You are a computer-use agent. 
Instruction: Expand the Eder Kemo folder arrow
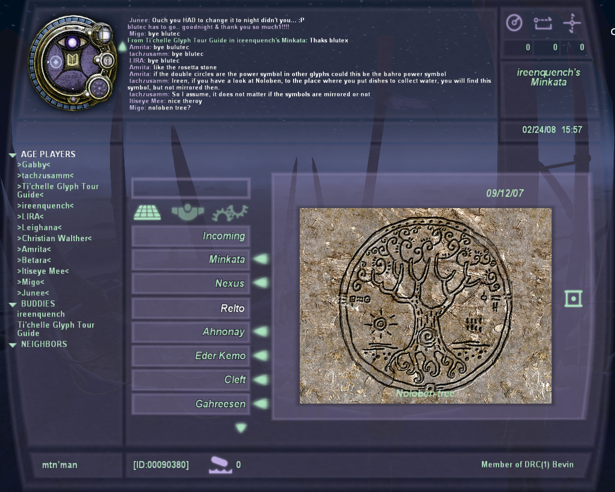pos(261,356)
